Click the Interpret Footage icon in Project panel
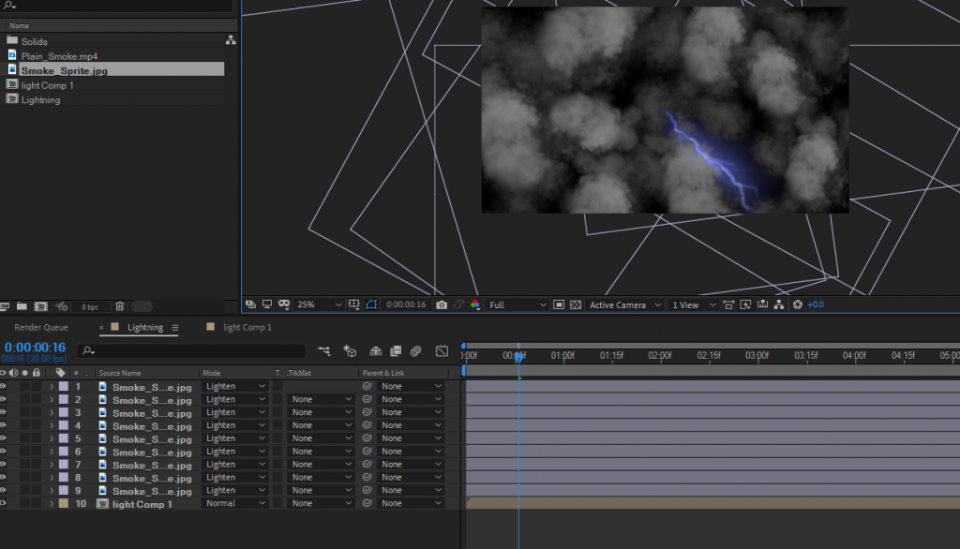960x549 pixels. coord(5,306)
